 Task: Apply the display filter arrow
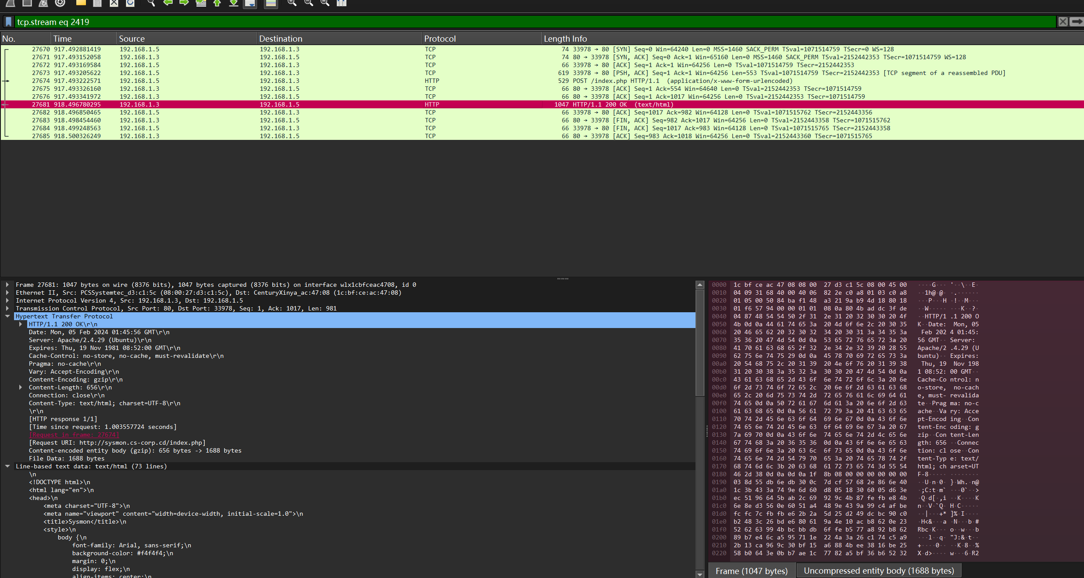[x=1077, y=22]
